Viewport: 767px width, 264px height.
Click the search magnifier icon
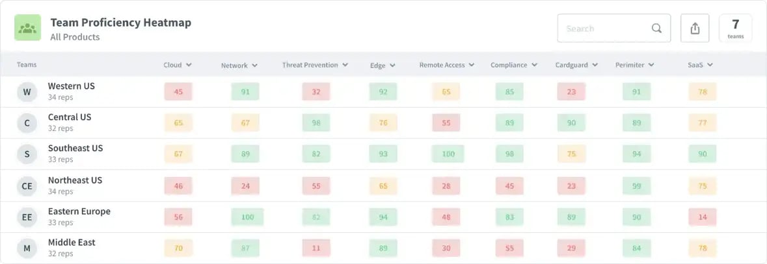656,29
